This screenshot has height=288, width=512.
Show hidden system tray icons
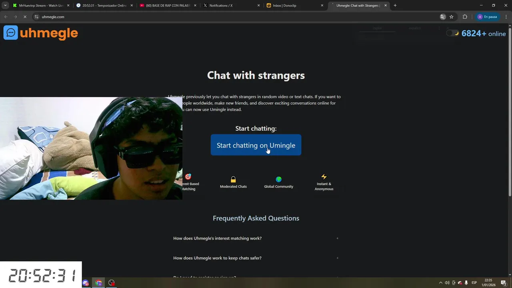tap(441, 283)
